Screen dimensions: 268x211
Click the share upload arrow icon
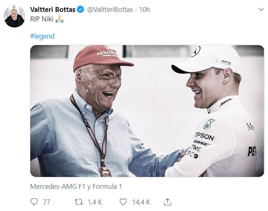pos(167,202)
